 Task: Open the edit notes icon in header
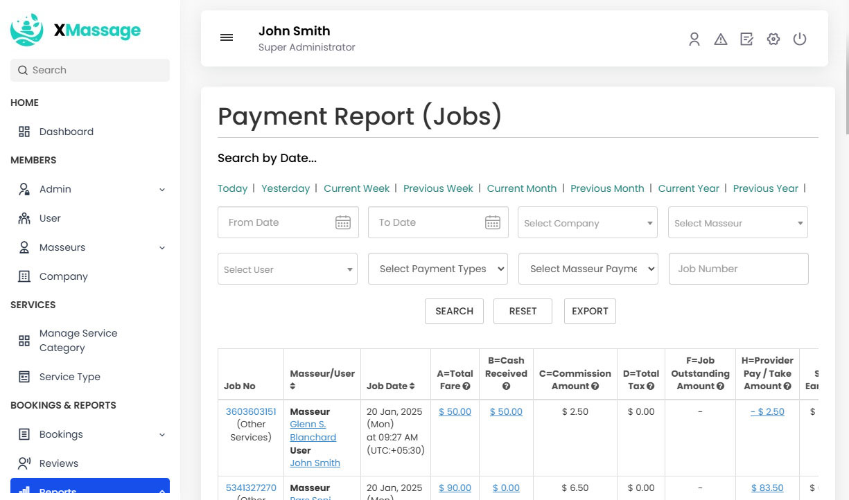[746, 39]
